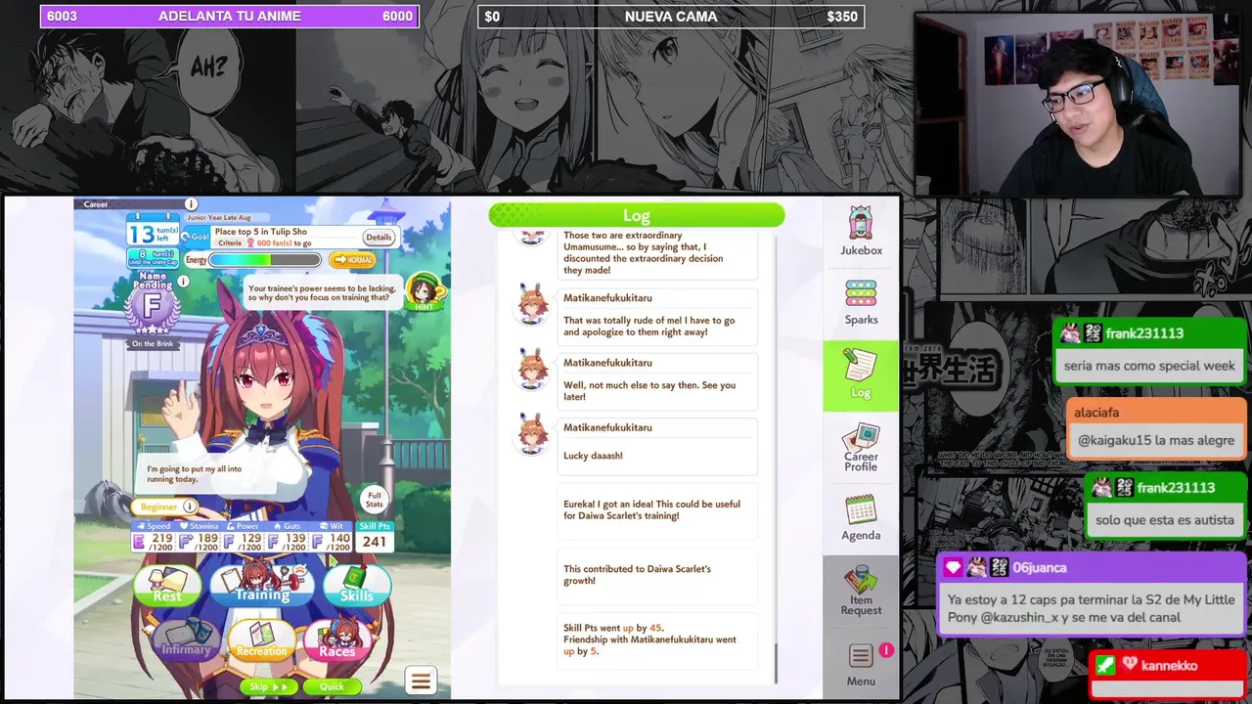Choose the Recreation command

(x=261, y=639)
